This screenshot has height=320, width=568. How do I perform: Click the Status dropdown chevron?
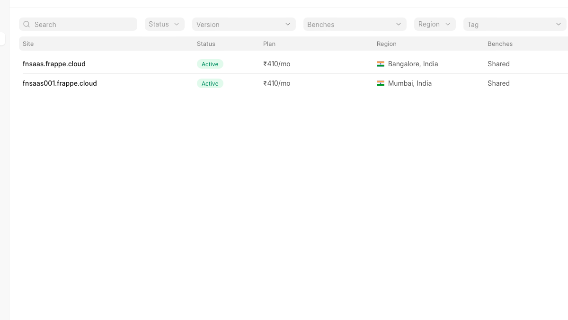click(177, 24)
